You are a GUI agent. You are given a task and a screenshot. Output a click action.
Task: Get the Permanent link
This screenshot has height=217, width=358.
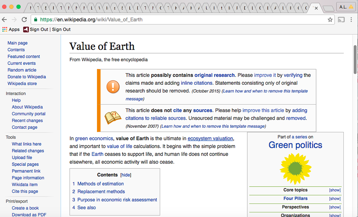point(26,171)
